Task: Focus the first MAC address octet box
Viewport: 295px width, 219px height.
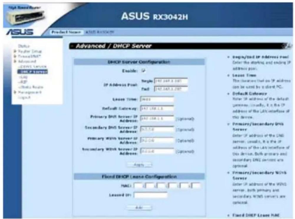Action: click(138, 186)
